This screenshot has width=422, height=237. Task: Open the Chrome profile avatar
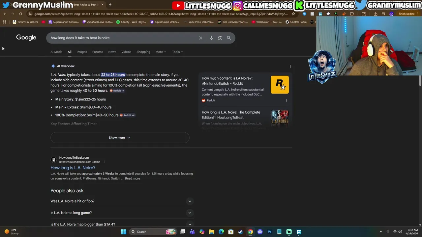point(391,14)
